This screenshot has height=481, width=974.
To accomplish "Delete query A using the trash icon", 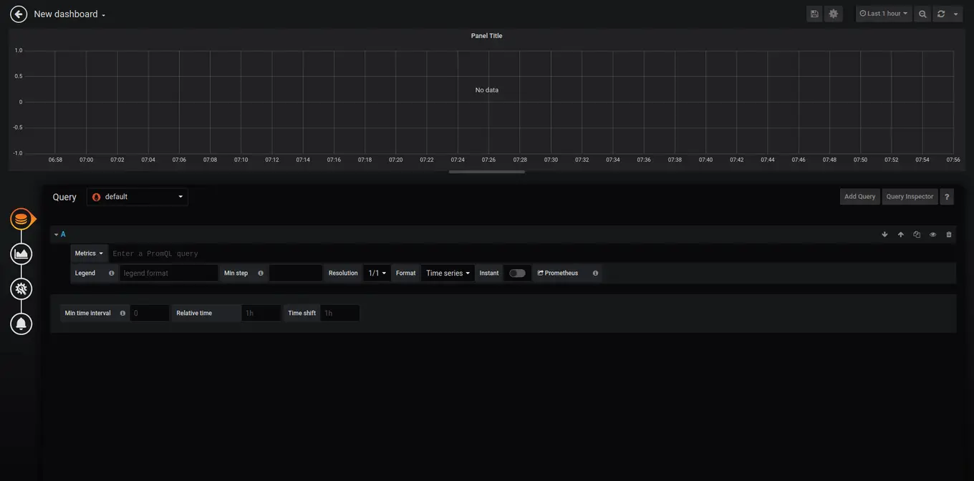I will coord(948,233).
